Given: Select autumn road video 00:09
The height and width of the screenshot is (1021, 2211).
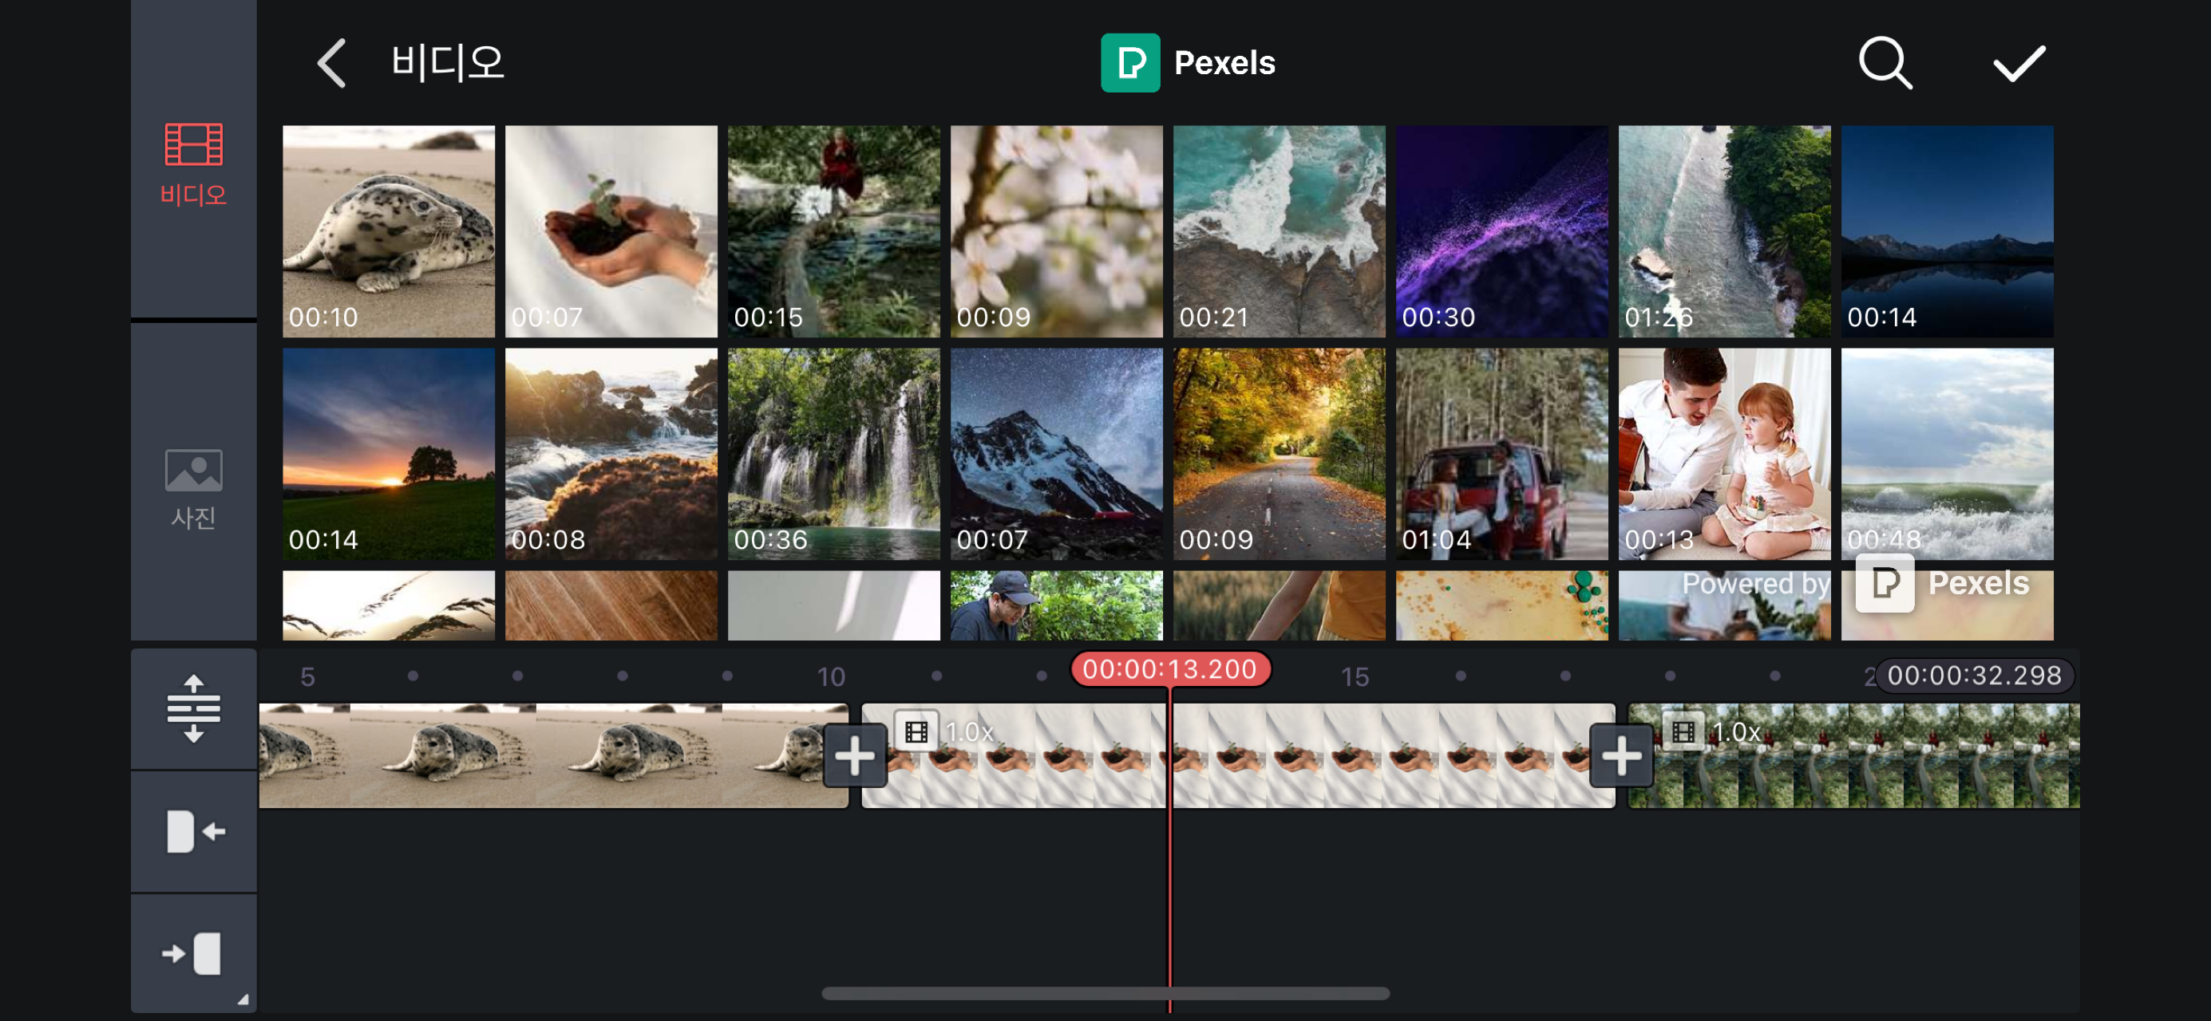Looking at the screenshot, I should (1279, 454).
